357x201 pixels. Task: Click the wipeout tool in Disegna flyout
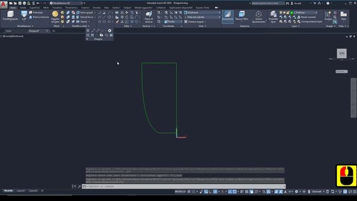111,35
